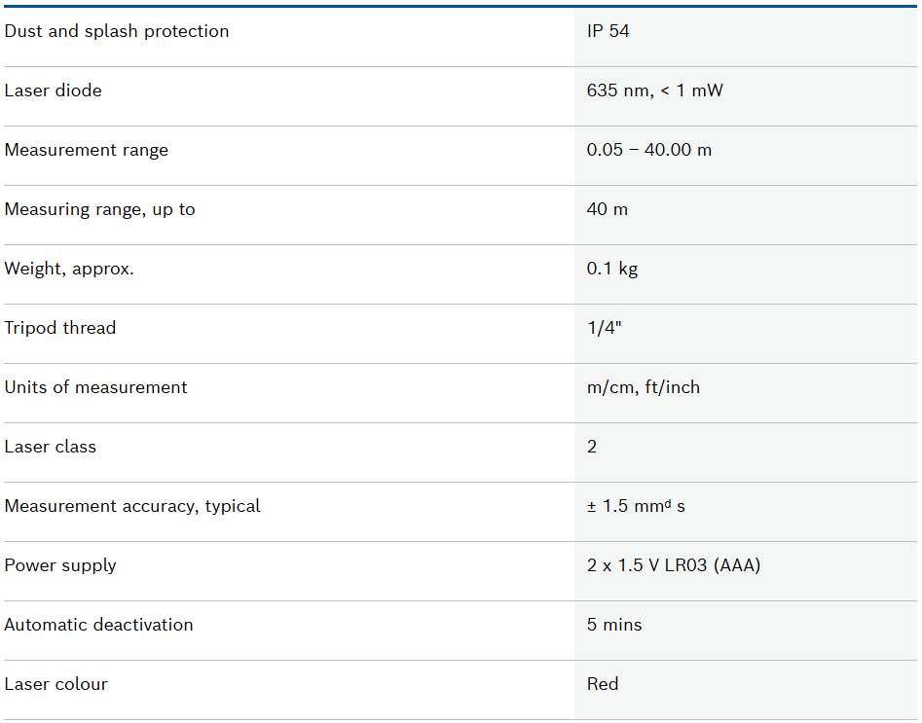This screenshot has height=723, width=922.
Task: Click the "Laser diode" row label
Action: pyautogui.click(x=54, y=90)
